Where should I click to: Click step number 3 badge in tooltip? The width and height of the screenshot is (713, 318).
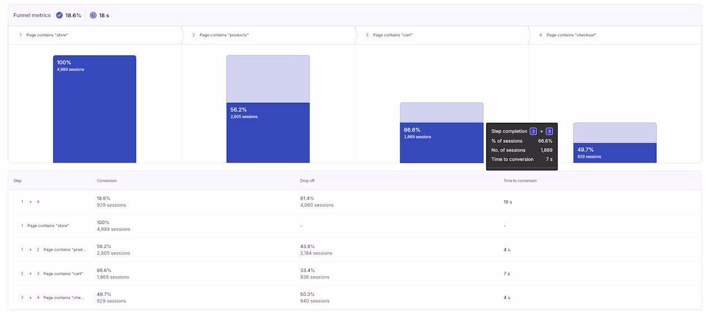pyautogui.click(x=549, y=131)
